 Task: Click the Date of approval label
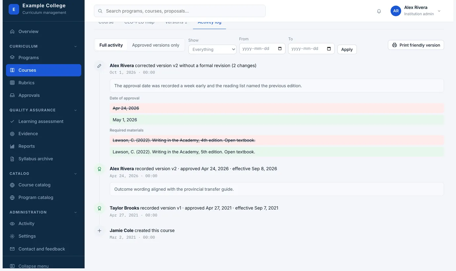pos(125,98)
